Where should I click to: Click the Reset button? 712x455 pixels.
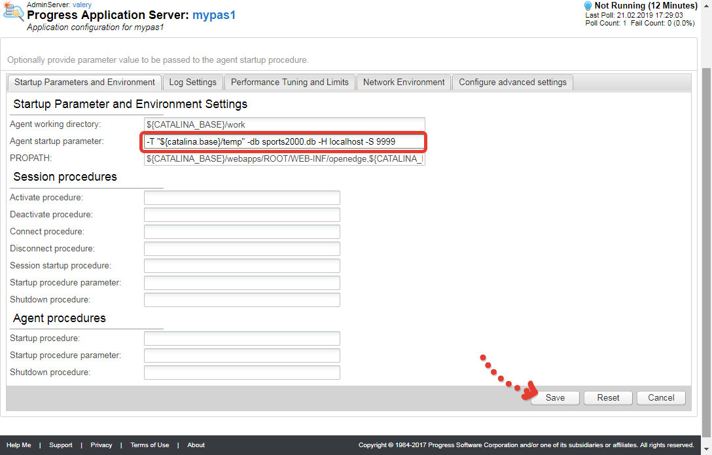click(x=608, y=398)
